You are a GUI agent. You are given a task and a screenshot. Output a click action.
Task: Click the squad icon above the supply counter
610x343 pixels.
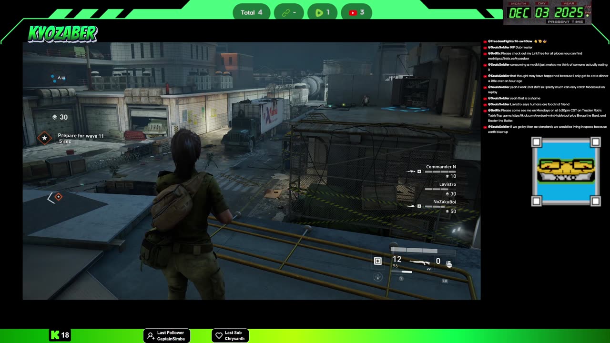coord(58,78)
